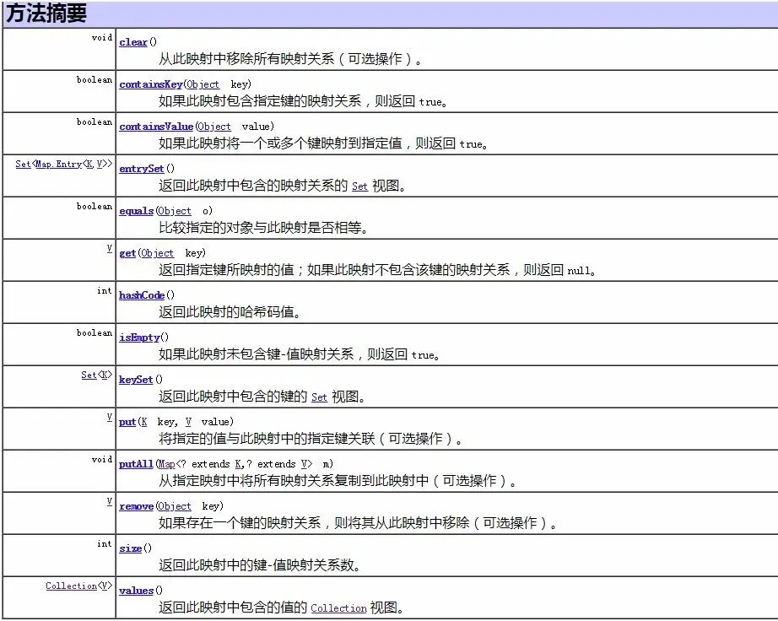Click description 将指定的值与此映射中的指定键关联
The width and height of the screenshot is (778, 621).
point(311,439)
